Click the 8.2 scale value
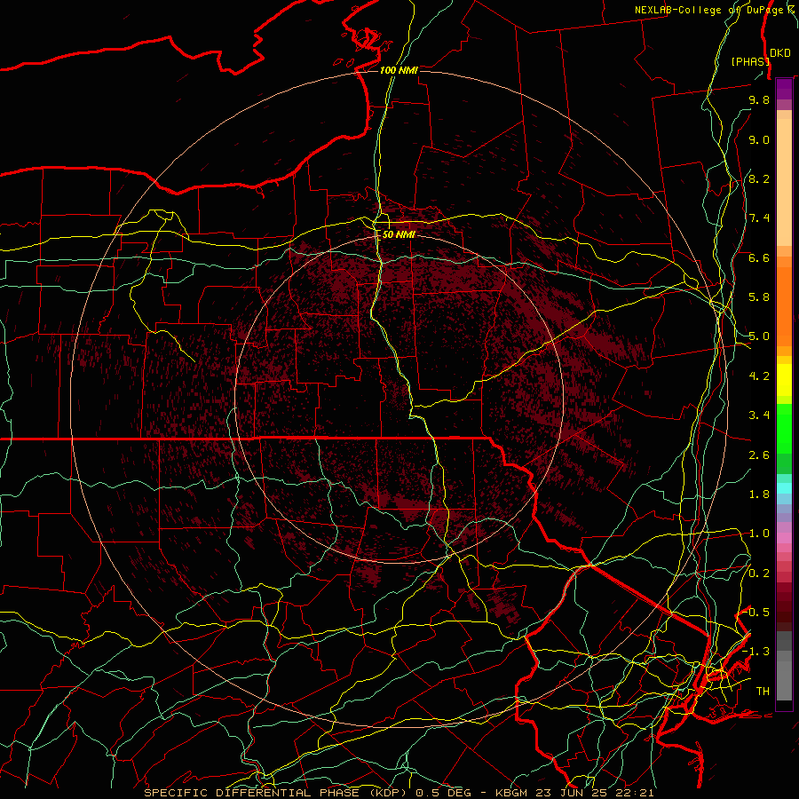This screenshot has width=799, height=799. tap(759, 178)
